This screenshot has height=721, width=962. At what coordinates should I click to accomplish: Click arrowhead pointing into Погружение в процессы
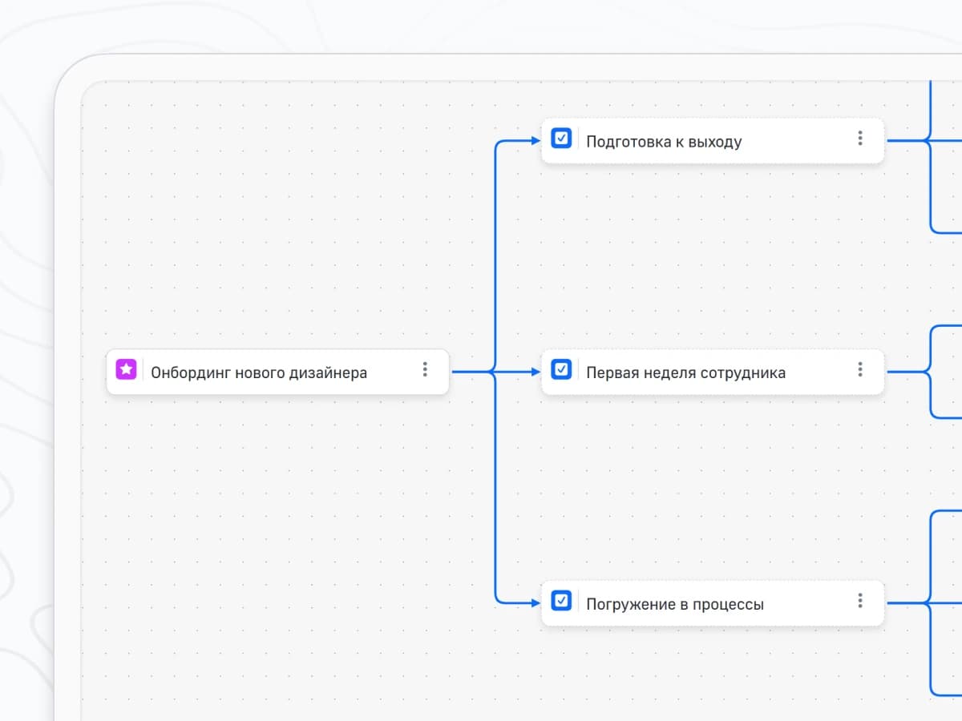point(536,602)
